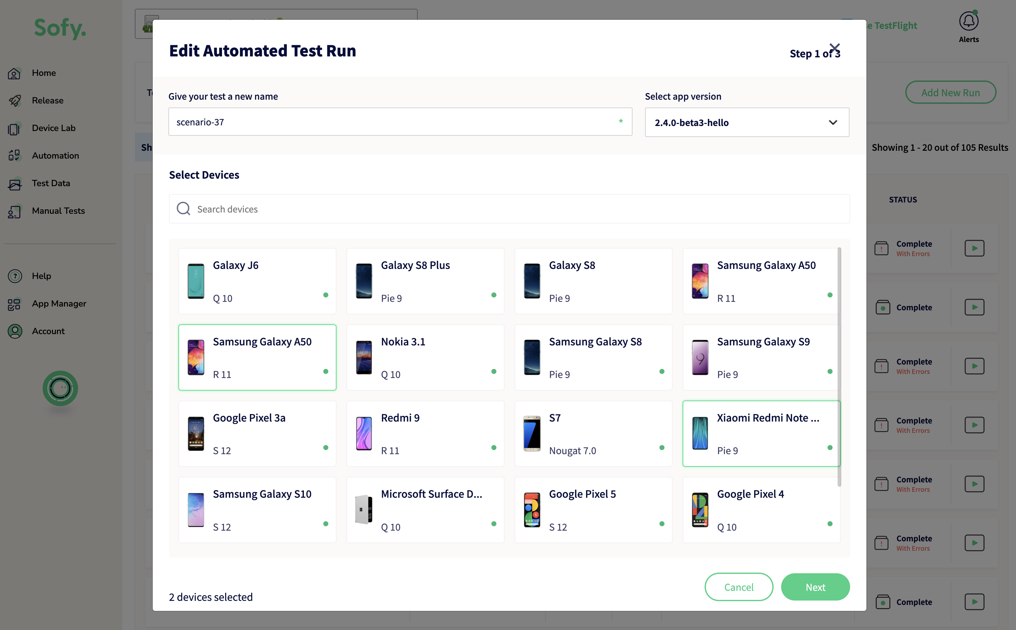Click the test name field containing scenario-37
Image resolution: width=1016 pixels, height=630 pixels.
400,122
